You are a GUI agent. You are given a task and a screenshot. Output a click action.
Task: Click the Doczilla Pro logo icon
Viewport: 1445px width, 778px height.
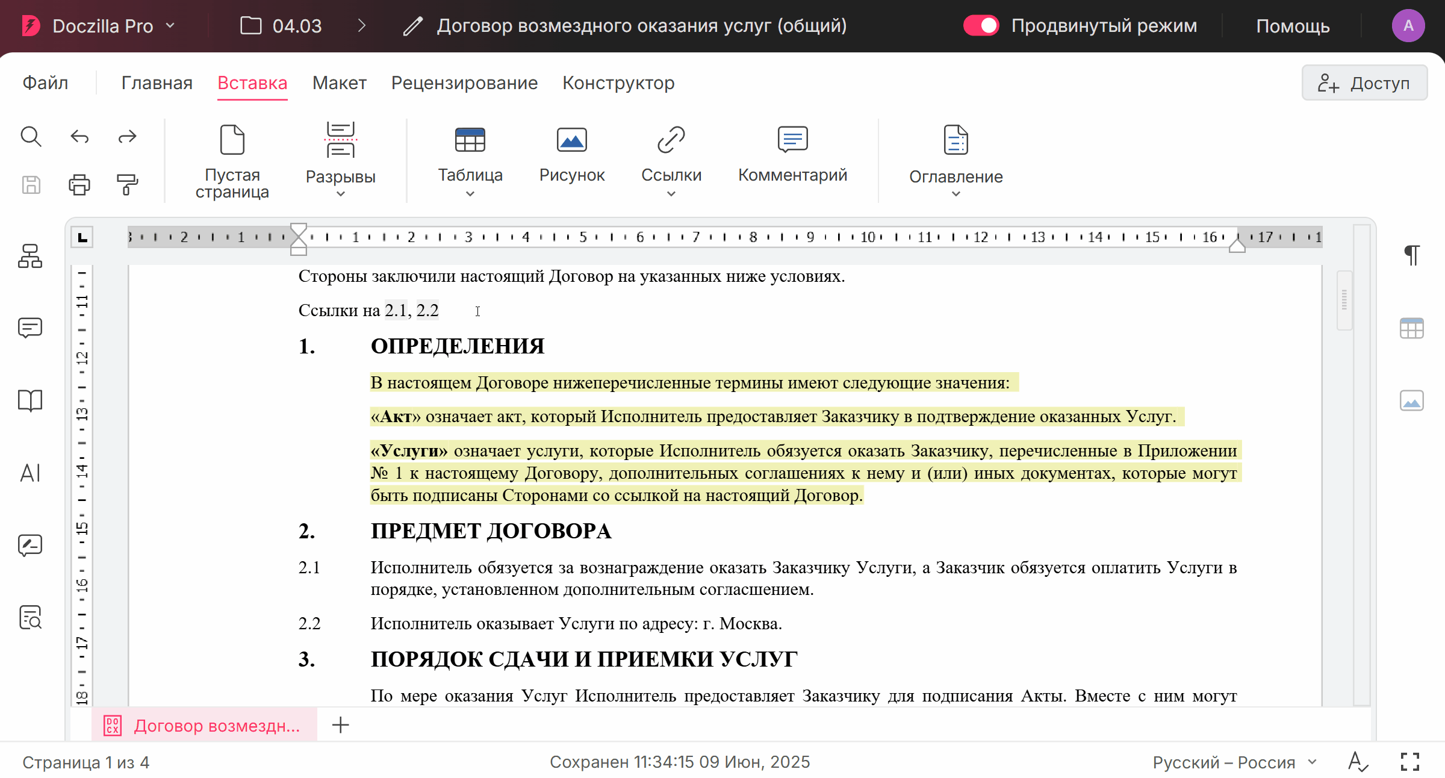click(x=31, y=26)
